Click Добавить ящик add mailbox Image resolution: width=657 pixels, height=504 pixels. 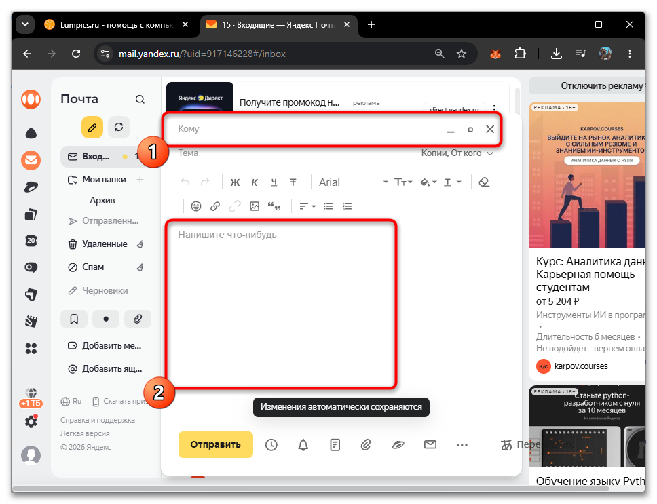tap(105, 369)
